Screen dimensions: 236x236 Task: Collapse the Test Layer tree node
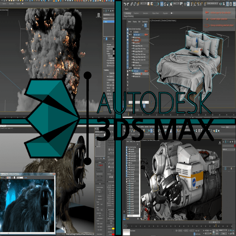[130, 71]
